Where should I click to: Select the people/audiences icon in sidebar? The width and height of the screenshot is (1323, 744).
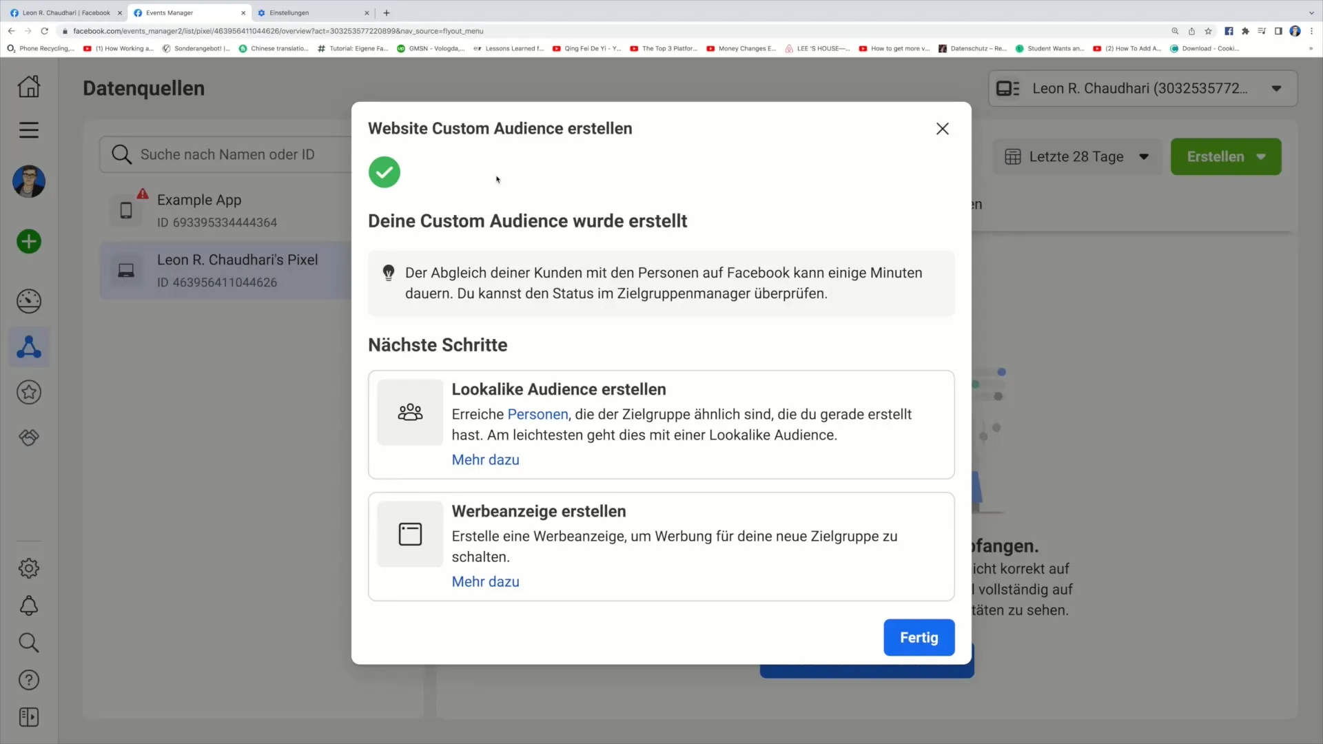(29, 347)
